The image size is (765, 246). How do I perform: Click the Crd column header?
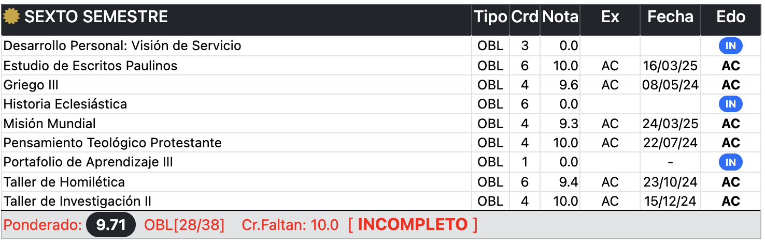525,17
